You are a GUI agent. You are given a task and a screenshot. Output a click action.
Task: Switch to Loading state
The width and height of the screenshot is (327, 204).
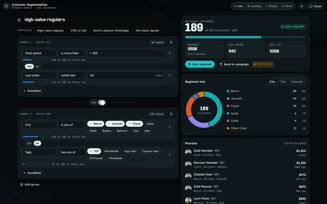click(x=254, y=6)
